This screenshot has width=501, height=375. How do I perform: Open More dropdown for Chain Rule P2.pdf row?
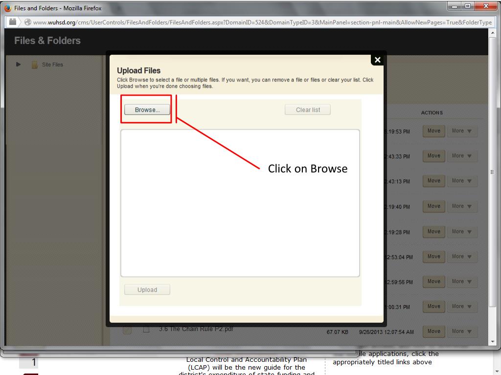click(462, 332)
